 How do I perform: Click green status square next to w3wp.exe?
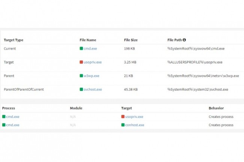81,76
